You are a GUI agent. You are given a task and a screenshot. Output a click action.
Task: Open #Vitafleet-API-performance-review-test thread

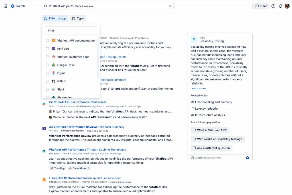coord(78,102)
